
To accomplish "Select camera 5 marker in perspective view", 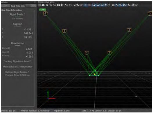I will click(64, 31).
